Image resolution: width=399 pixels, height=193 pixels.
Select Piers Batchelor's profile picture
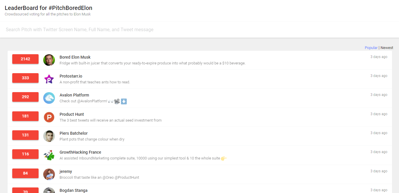click(49, 136)
